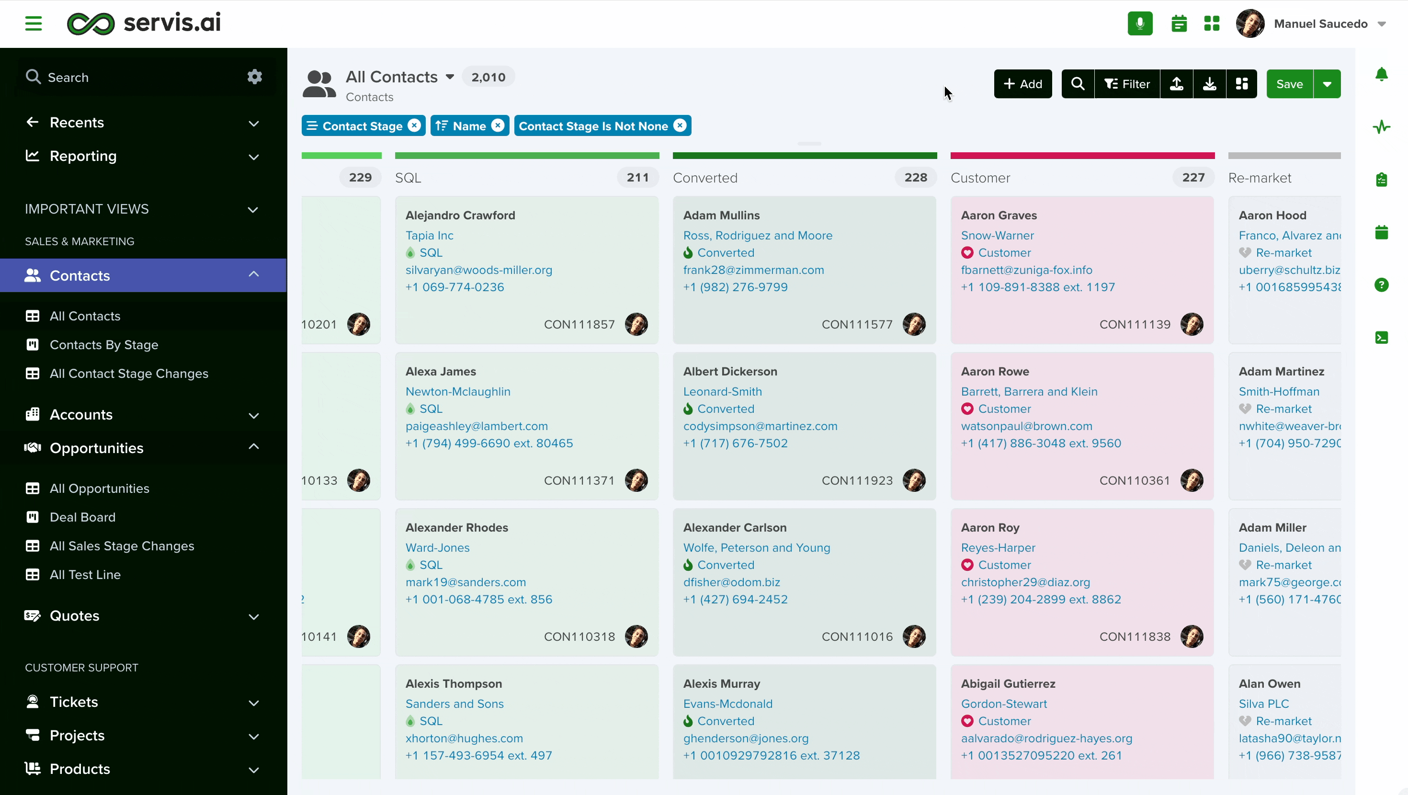Viewport: 1408px width, 795px height.
Task: Click the upload icon in toolbar
Action: 1177,84
